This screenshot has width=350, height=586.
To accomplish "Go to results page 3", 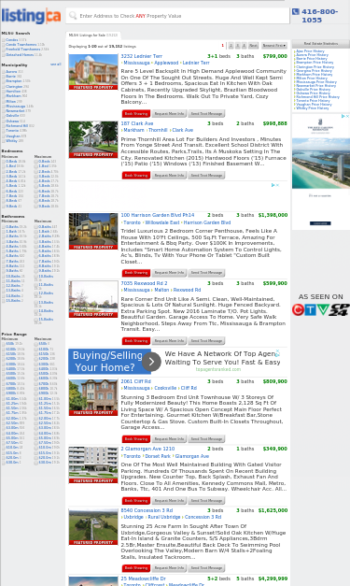I will click(x=238, y=46).
